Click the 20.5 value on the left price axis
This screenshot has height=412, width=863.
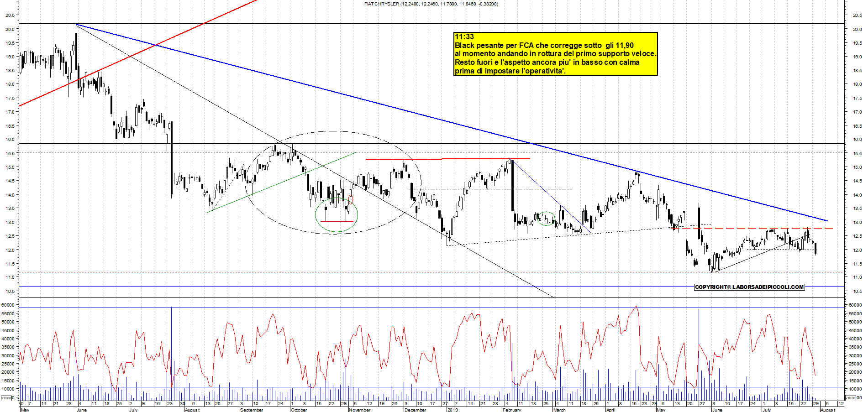click(9, 15)
